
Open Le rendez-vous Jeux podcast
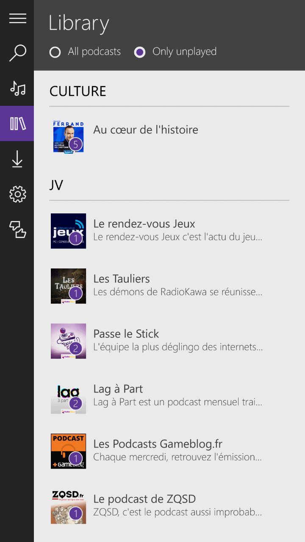(x=144, y=224)
